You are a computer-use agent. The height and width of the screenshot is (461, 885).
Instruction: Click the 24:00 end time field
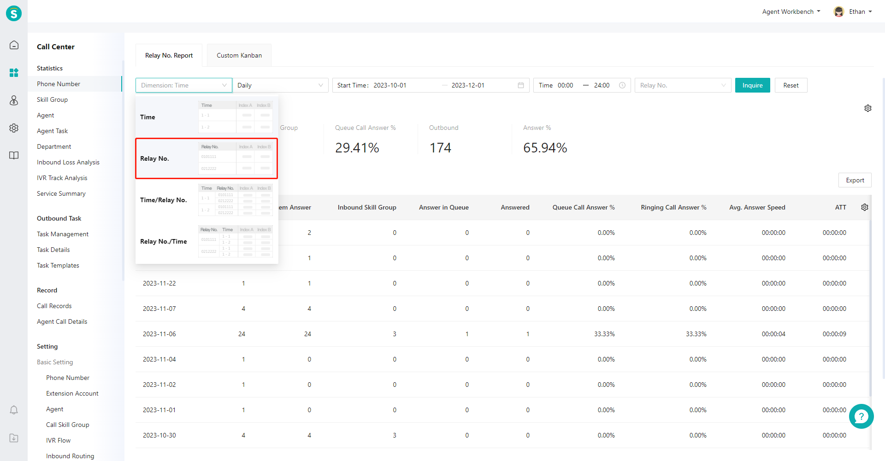point(602,85)
